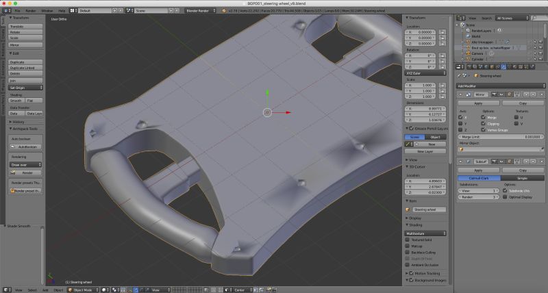Enable the Textures U checkbox

click(516, 117)
